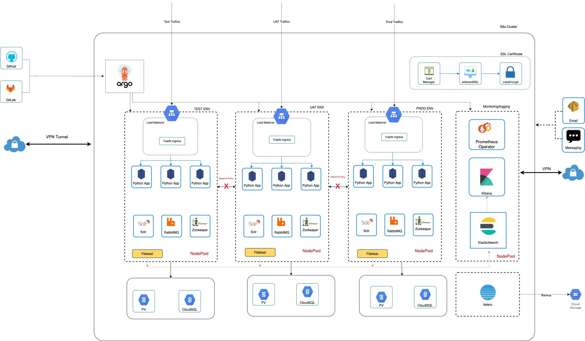Click the Kibana logo
This screenshot has width=585, height=341.
[x=486, y=177]
